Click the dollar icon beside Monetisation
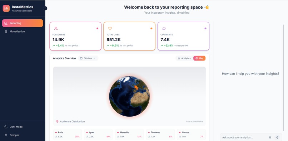 (x=6, y=31)
